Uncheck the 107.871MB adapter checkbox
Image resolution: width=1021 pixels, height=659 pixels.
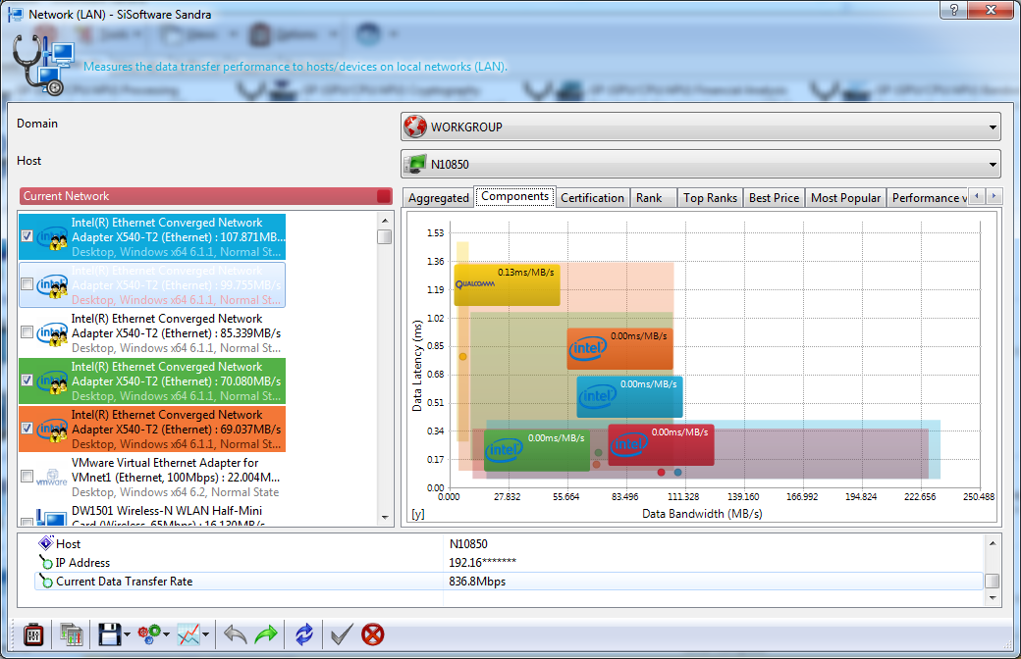(x=27, y=236)
